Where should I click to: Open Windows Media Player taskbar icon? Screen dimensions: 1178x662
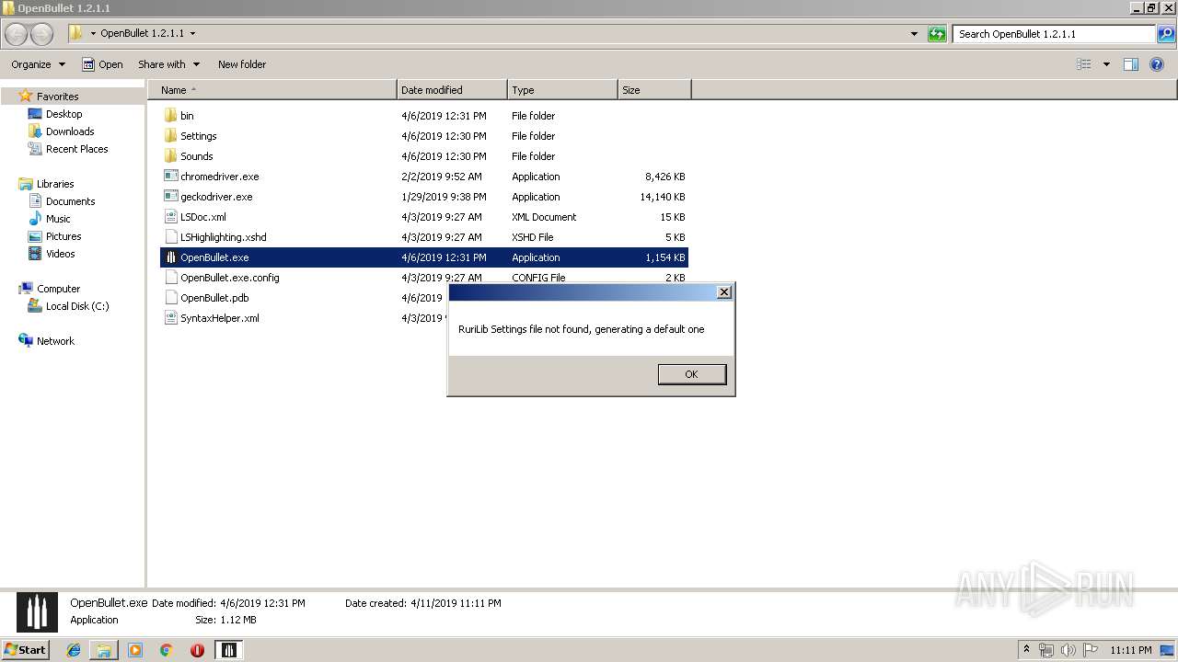(135, 650)
